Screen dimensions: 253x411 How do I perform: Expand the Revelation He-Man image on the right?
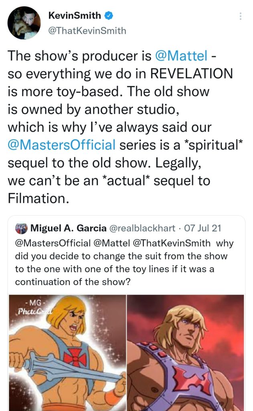click(x=186, y=353)
